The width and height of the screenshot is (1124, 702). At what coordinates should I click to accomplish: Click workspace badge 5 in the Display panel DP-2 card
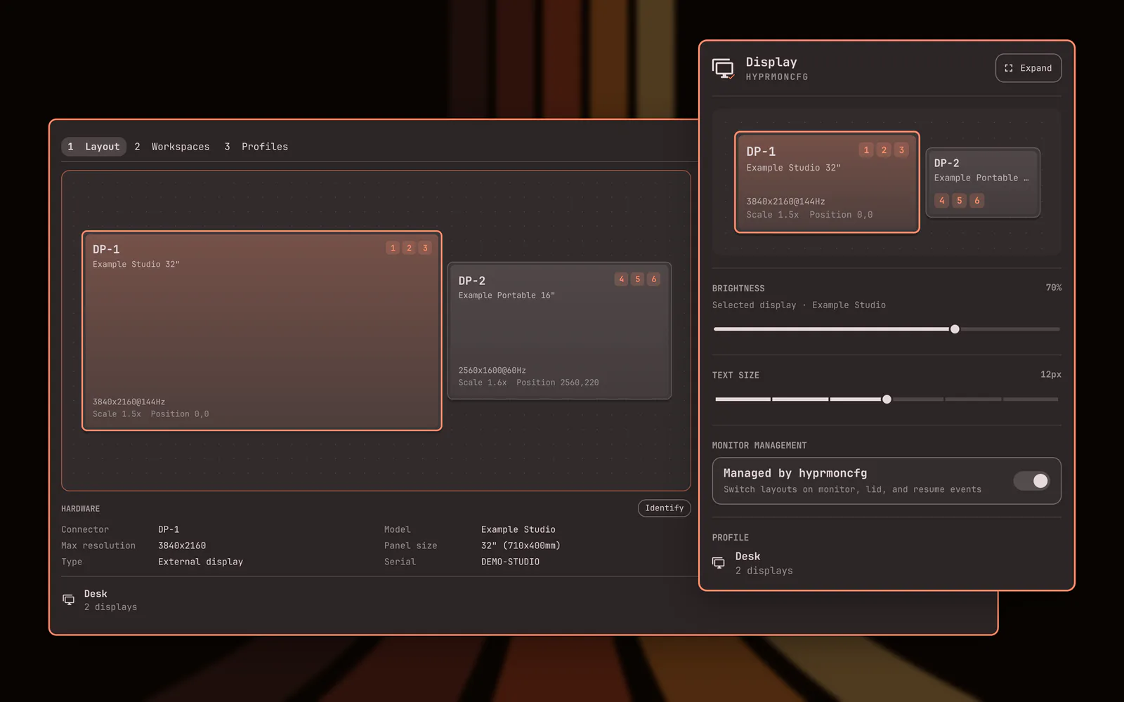959,201
